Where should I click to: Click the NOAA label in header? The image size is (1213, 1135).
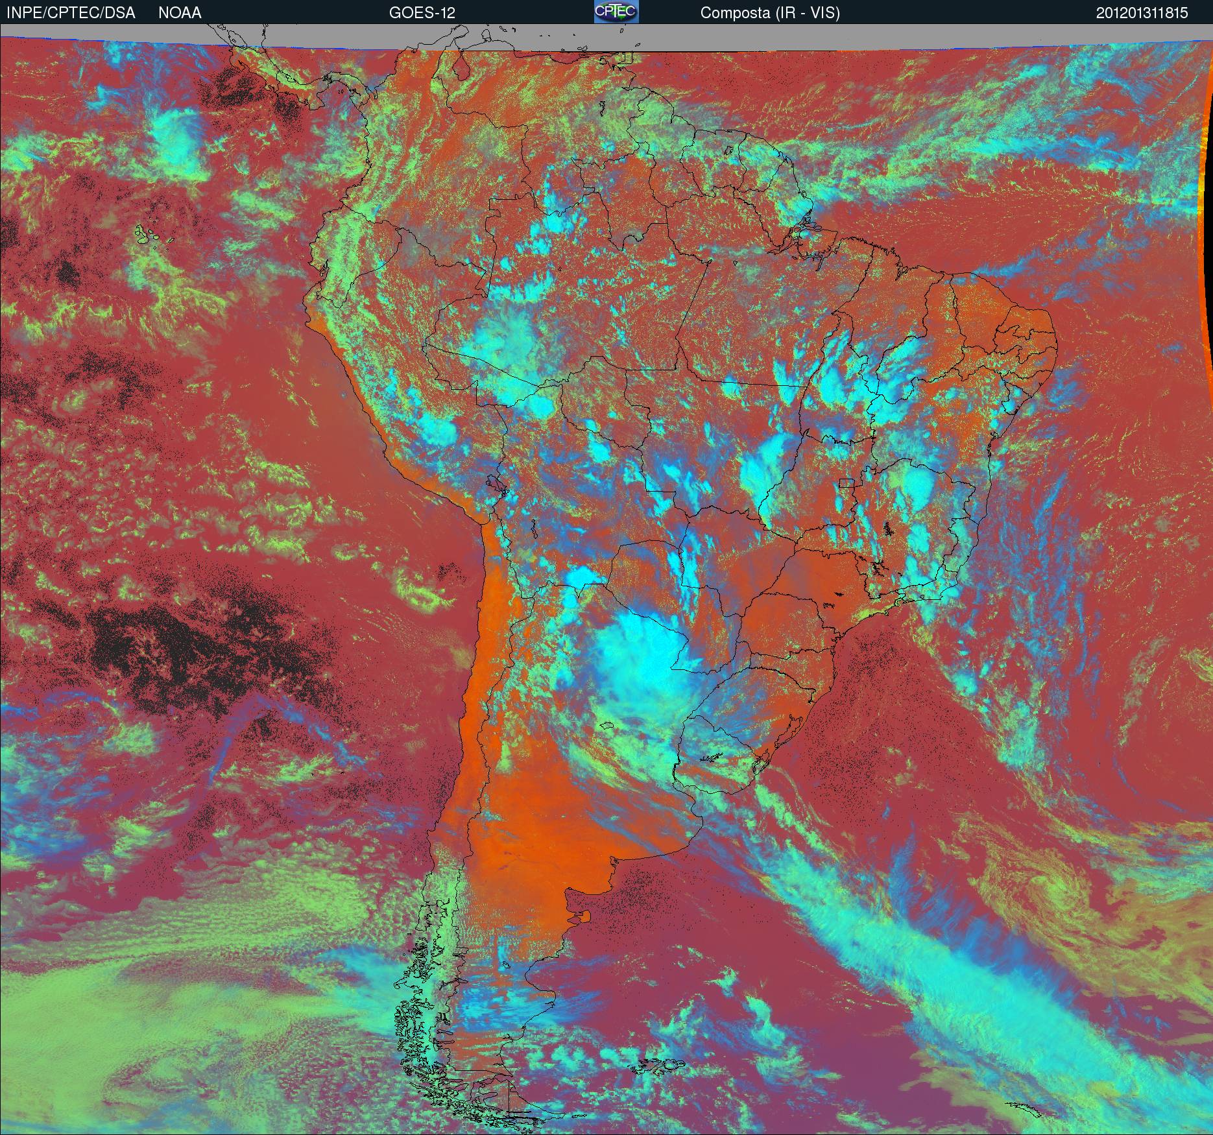[180, 13]
